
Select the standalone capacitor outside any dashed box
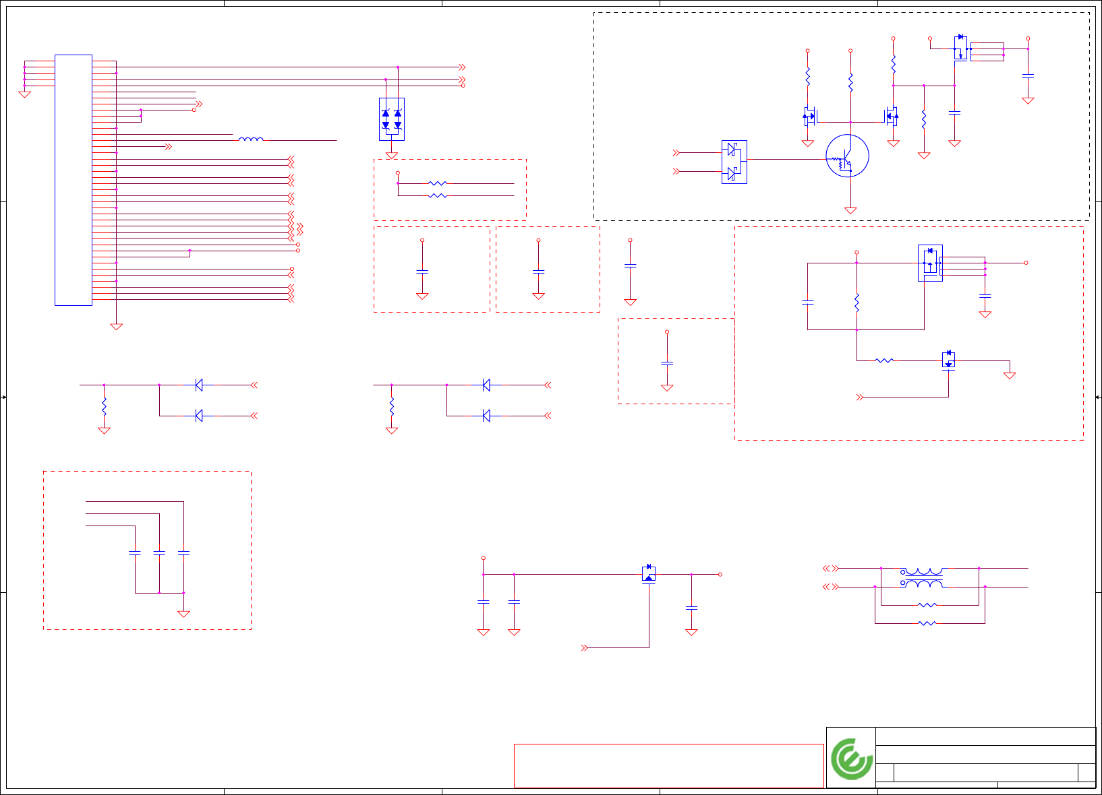[630, 265]
